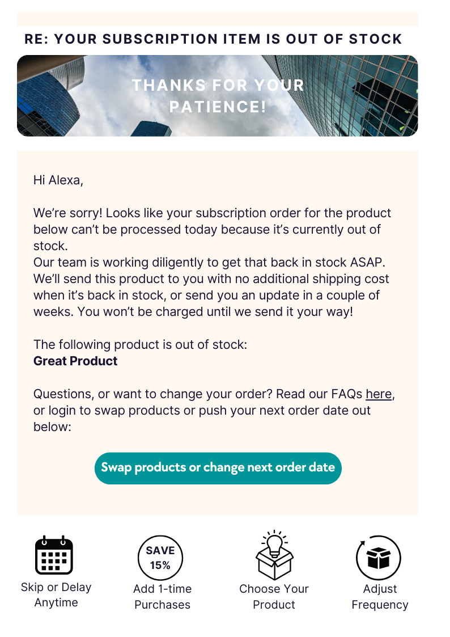
Task: Click the calendar Skip or Delay icon
Action: [x=54, y=555]
